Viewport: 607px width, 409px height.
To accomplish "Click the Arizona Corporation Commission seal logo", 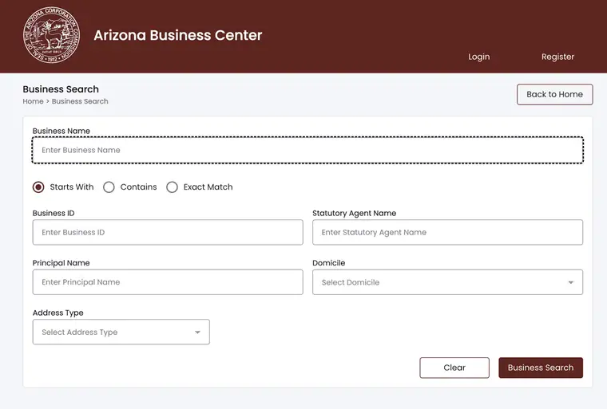I will (51, 35).
